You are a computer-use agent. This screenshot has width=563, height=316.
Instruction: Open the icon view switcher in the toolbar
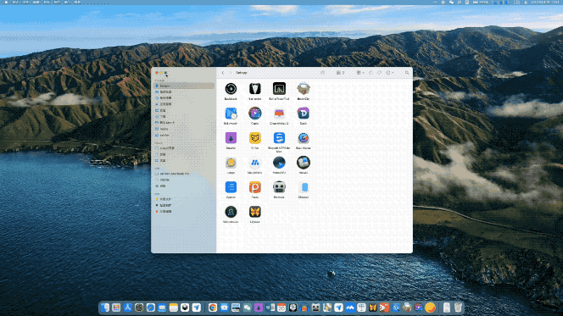(340, 73)
